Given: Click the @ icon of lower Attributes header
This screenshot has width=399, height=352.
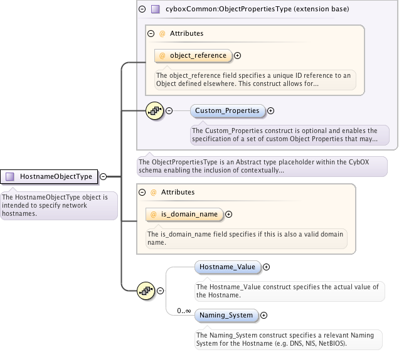Looking at the screenshot, I should tap(153, 193).
